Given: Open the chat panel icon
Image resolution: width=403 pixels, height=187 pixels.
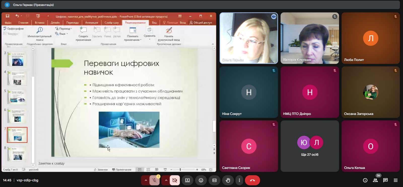Looking at the screenshot, I should pyautogui.click(x=385, y=180).
